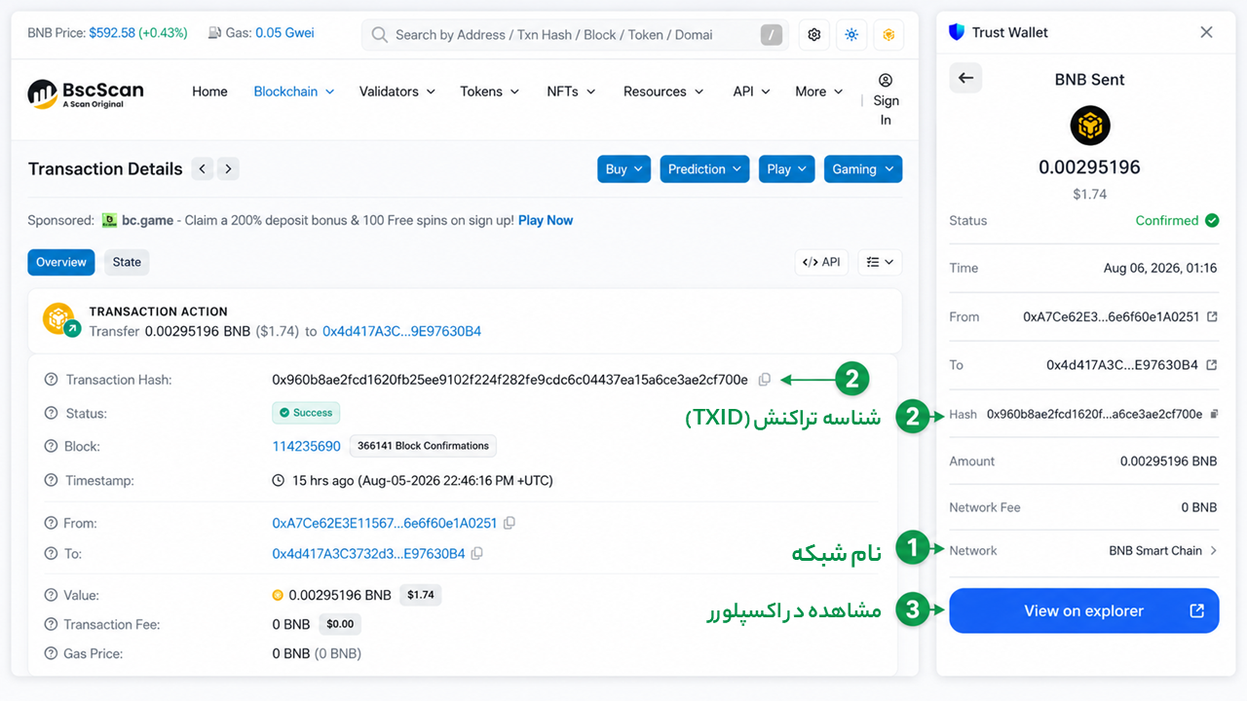This screenshot has width=1247, height=701.
Task: Click the BNB chain icon in header
Action: [888, 35]
